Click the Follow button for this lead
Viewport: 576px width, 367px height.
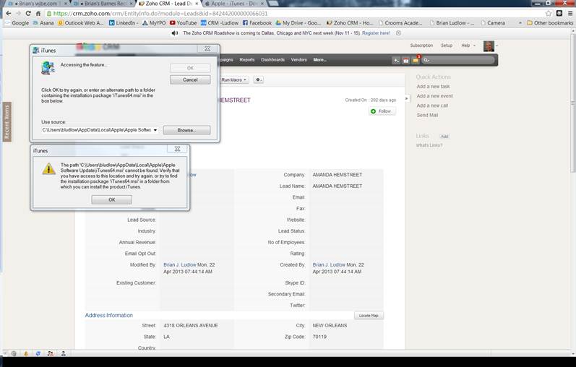coord(382,111)
